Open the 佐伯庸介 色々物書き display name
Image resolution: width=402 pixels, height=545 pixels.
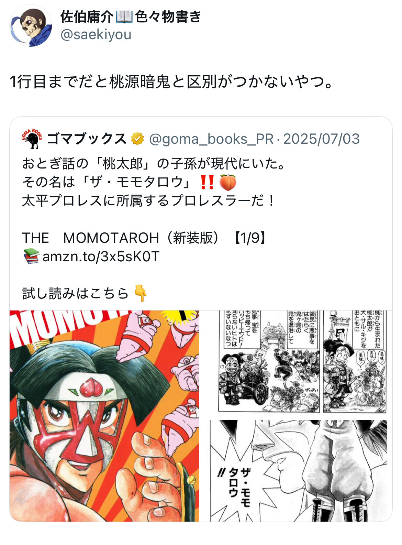pos(131,17)
